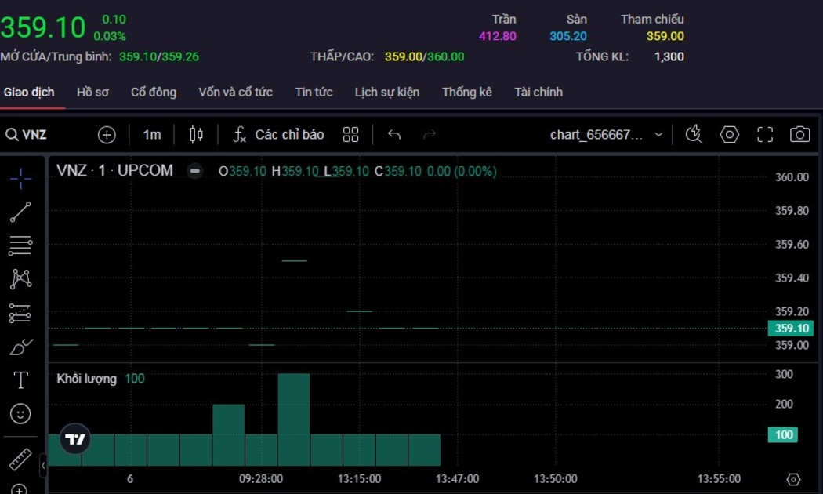Open the Tài chính tab

pos(538,92)
